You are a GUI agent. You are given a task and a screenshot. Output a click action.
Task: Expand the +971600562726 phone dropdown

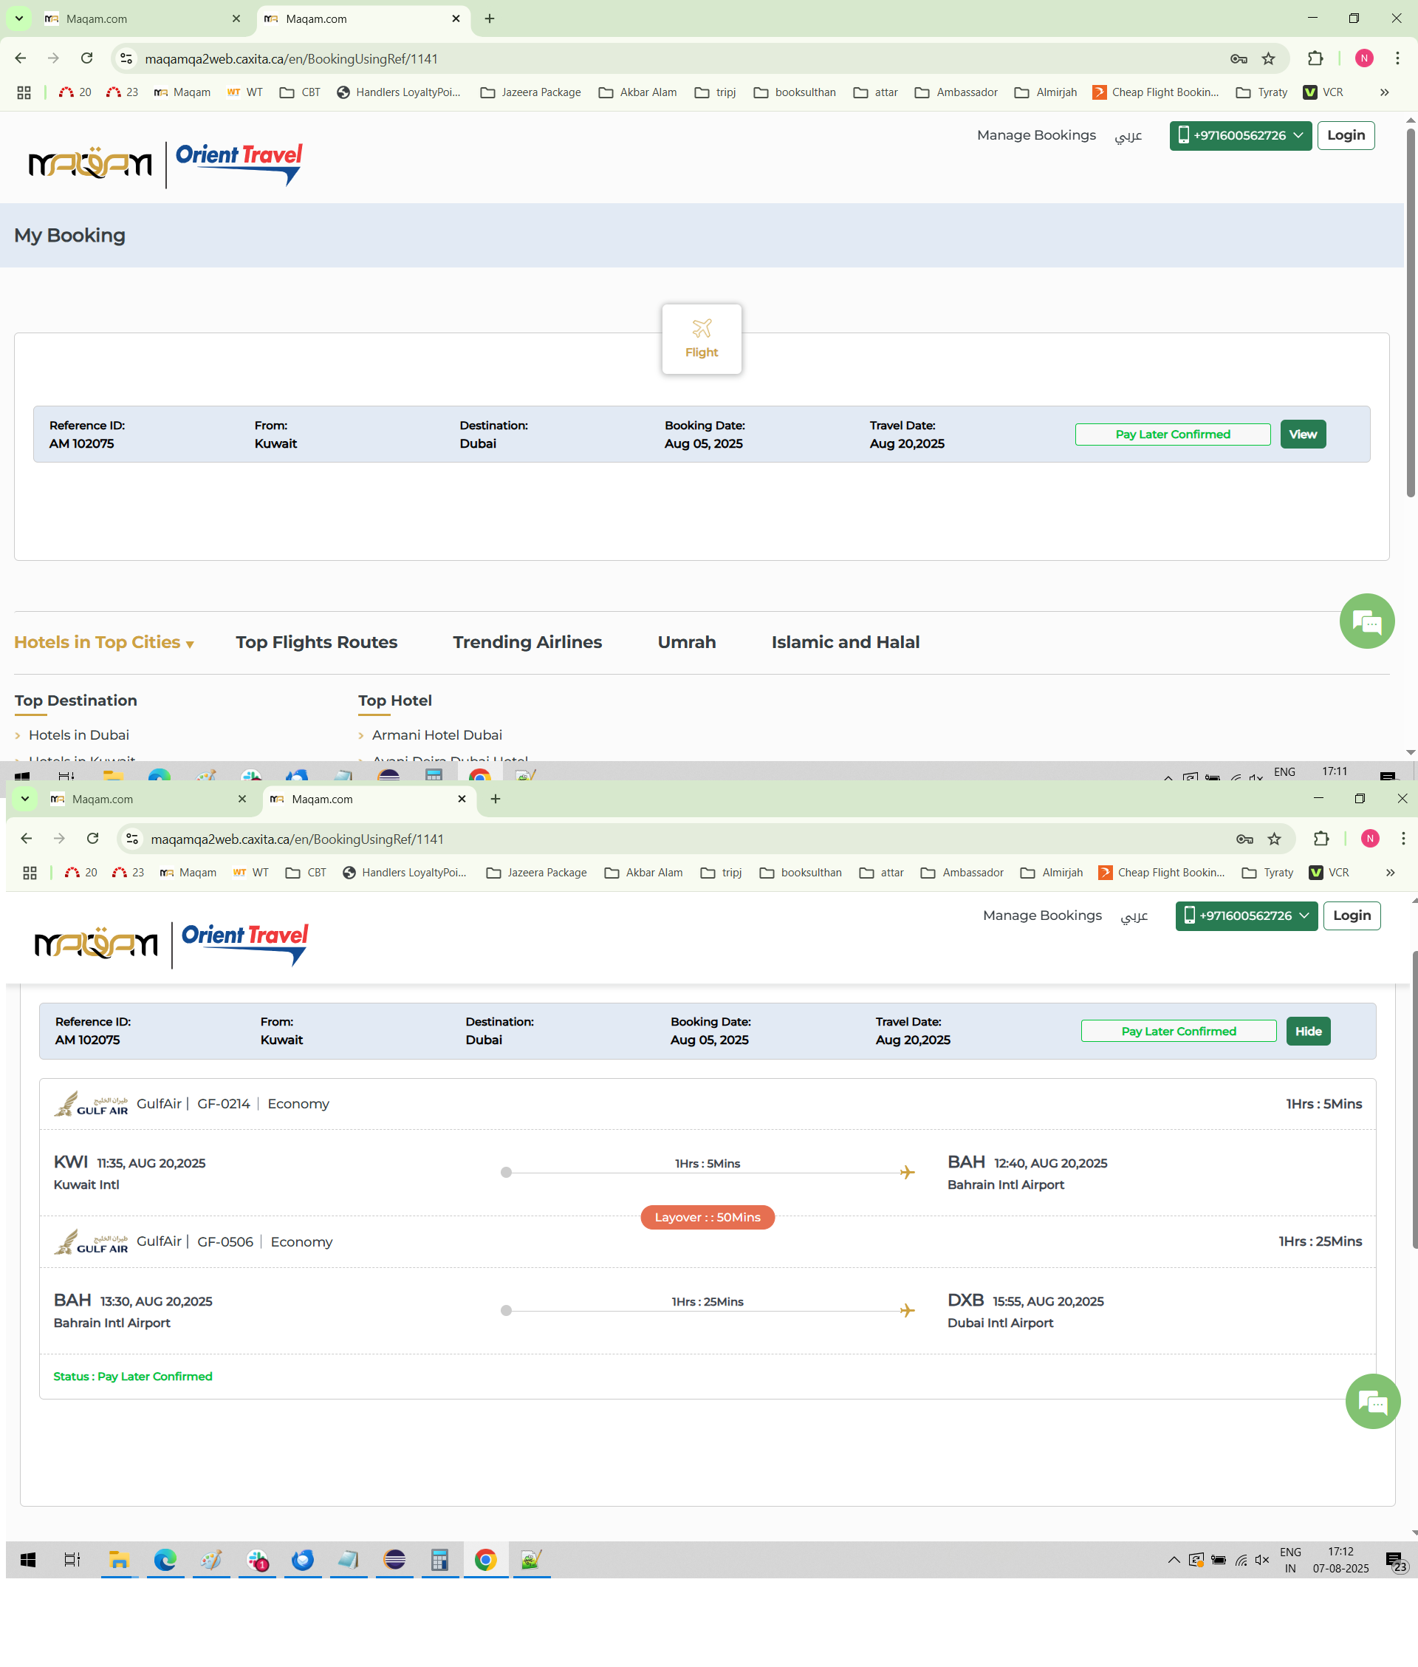click(x=1239, y=135)
